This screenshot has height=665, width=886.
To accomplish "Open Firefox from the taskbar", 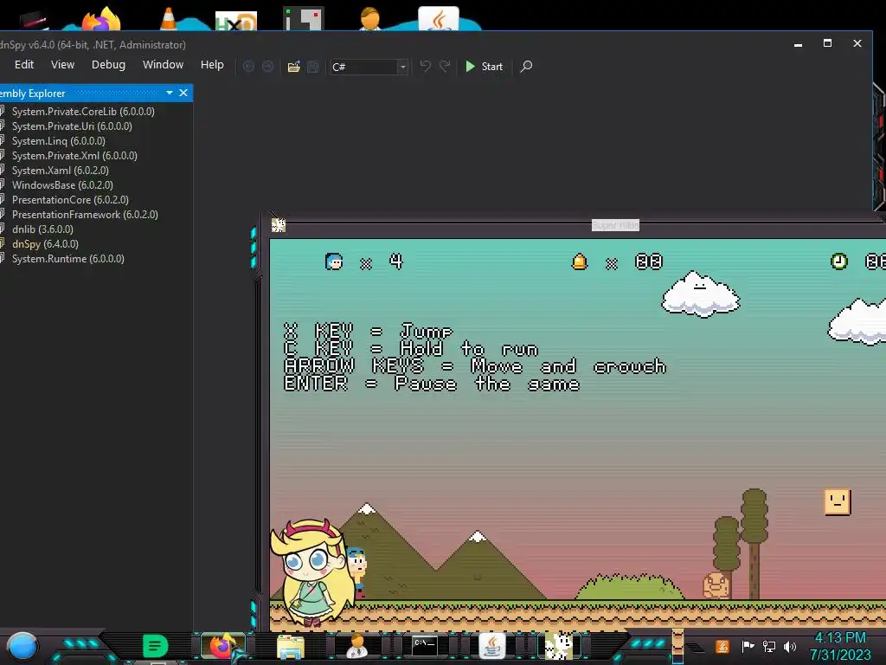I will 222,646.
